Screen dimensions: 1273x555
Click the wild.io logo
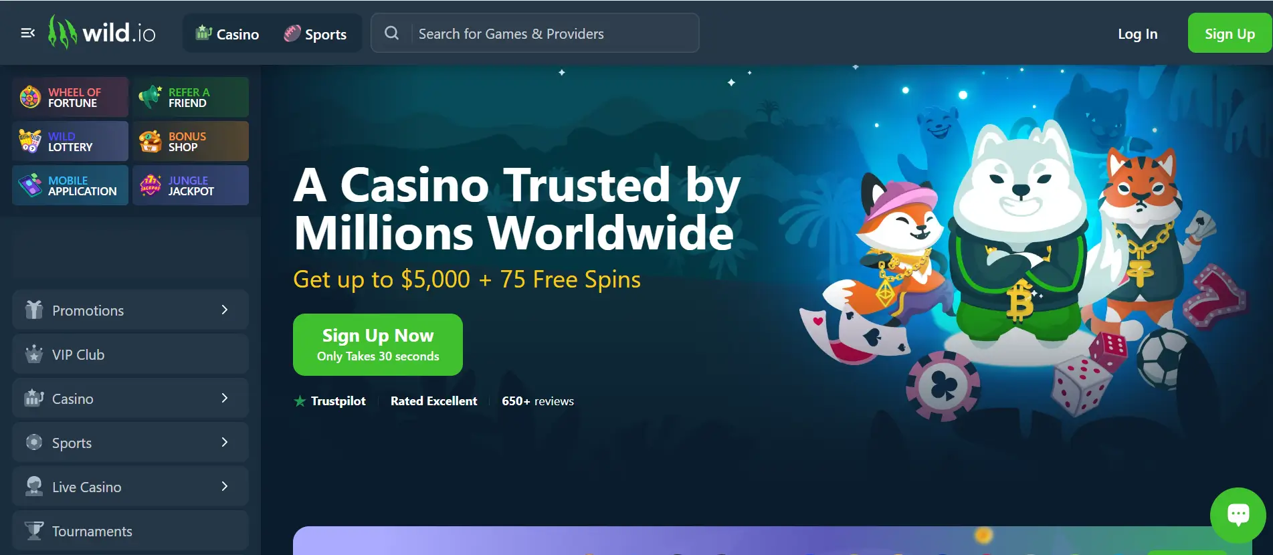(102, 32)
